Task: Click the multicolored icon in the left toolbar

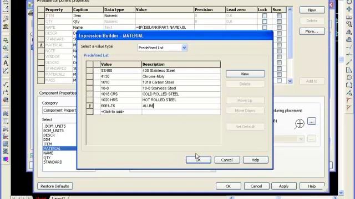Action: point(6,159)
